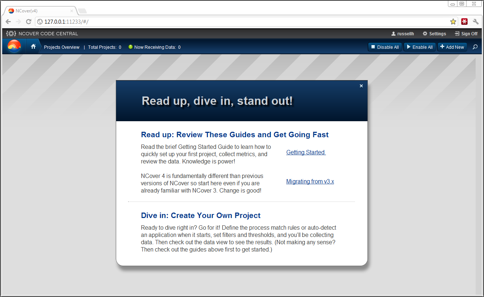Open a new browser tab
The height and width of the screenshot is (297, 484).
82,11
